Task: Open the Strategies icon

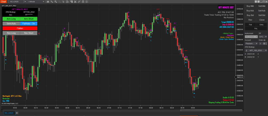Action: pyautogui.click(x=83, y=2)
